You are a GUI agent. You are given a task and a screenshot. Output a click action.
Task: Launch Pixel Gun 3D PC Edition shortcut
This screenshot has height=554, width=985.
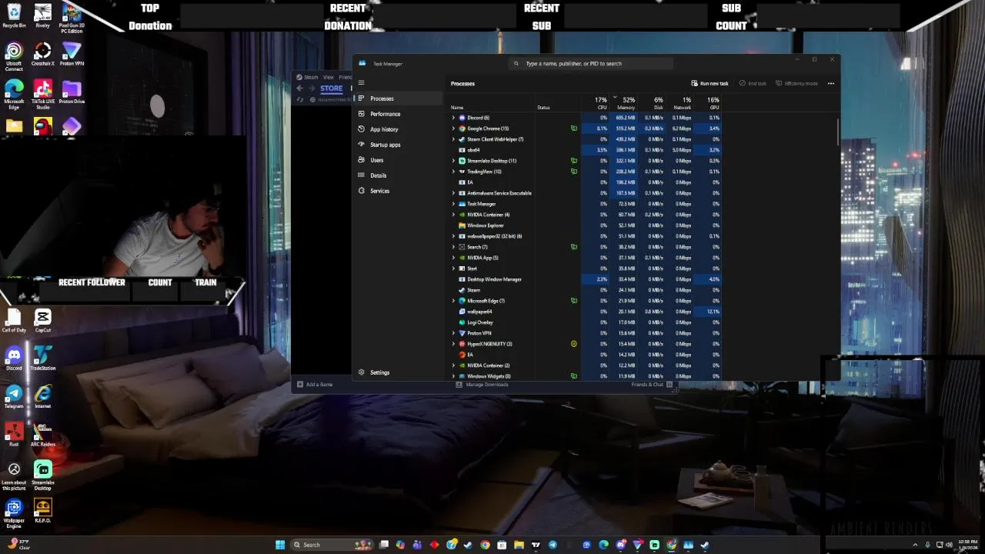72,18
